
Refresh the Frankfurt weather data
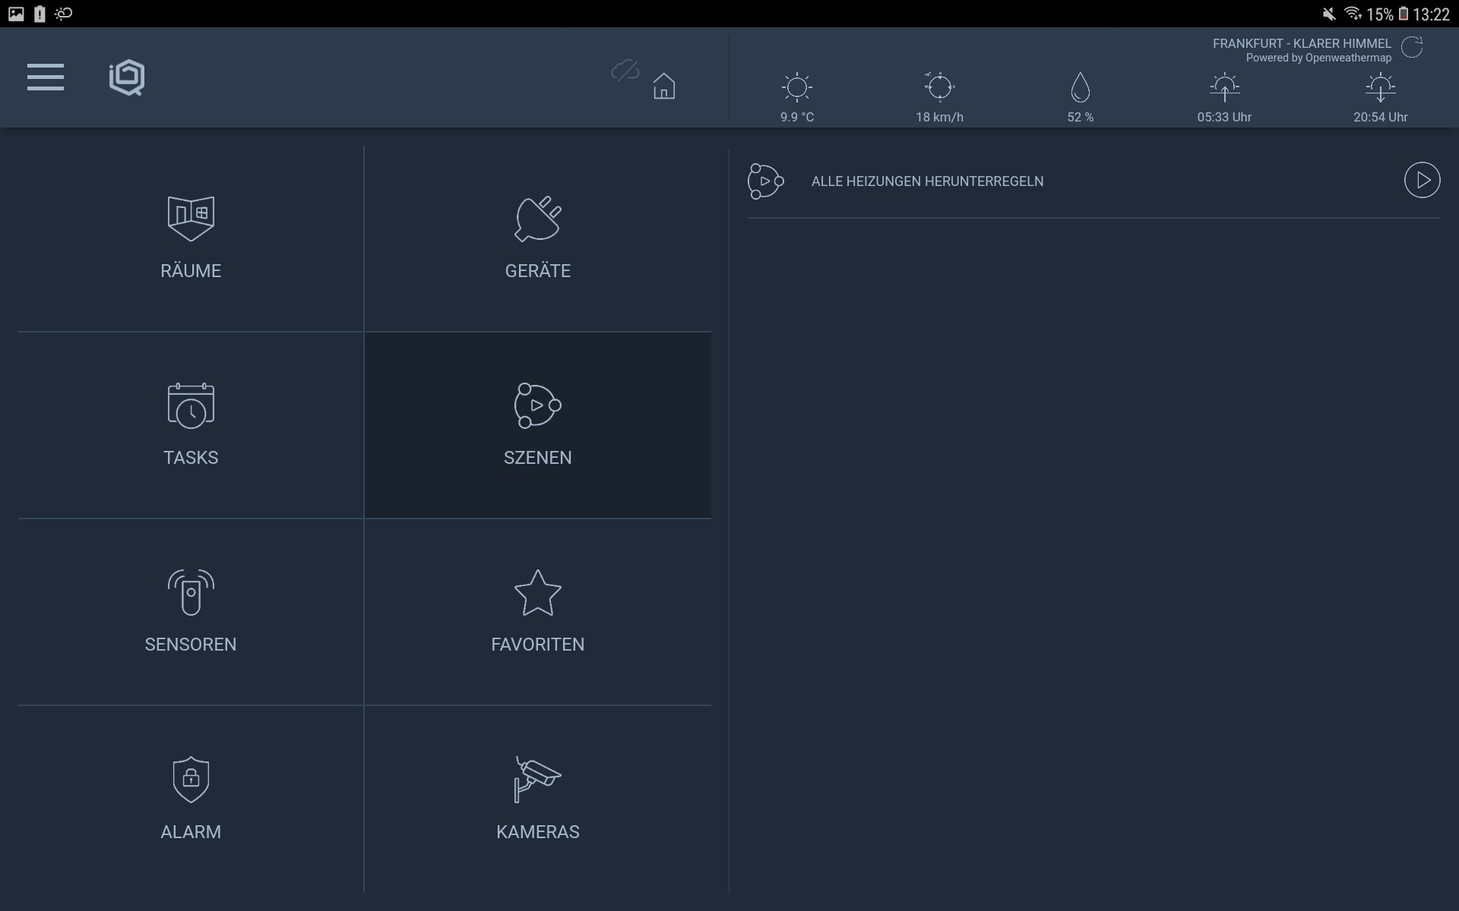pyautogui.click(x=1412, y=47)
